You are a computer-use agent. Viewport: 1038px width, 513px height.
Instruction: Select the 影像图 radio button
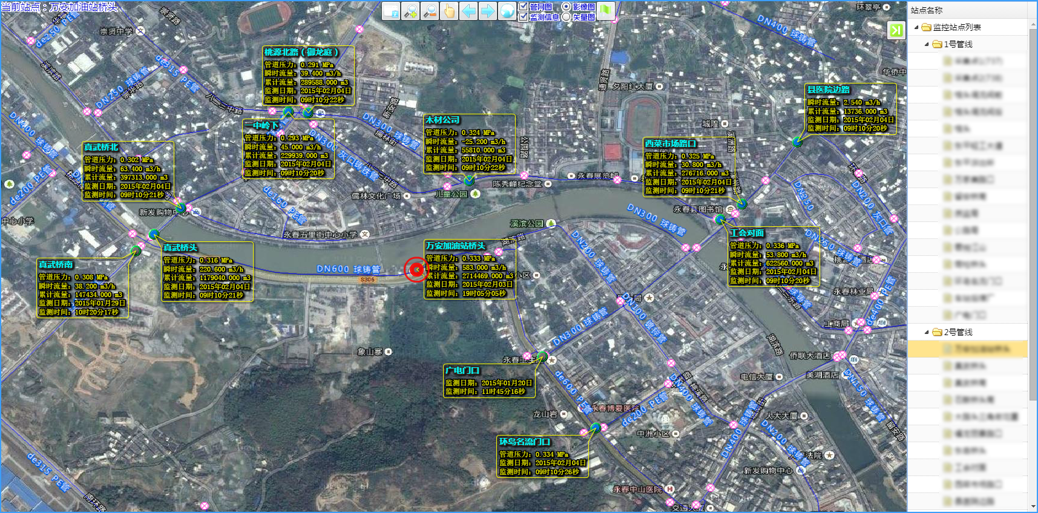pos(567,7)
